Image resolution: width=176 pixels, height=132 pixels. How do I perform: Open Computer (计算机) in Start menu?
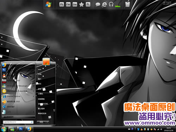pos(40,94)
